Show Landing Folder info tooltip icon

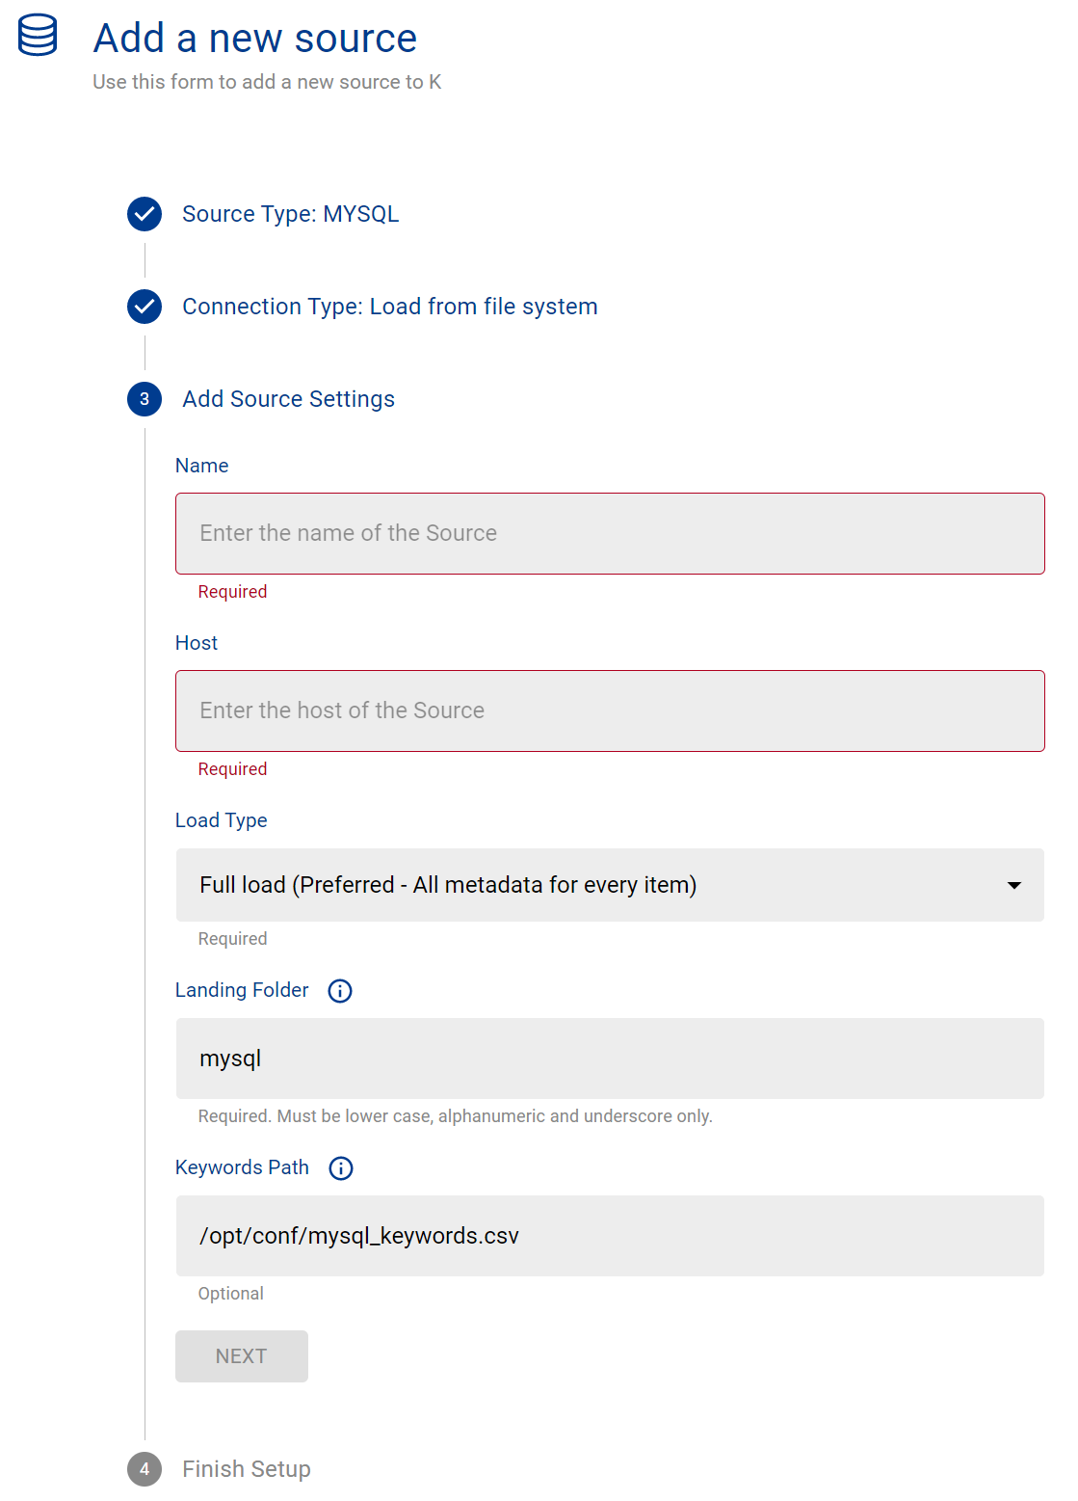pyautogui.click(x=340, y=991)
